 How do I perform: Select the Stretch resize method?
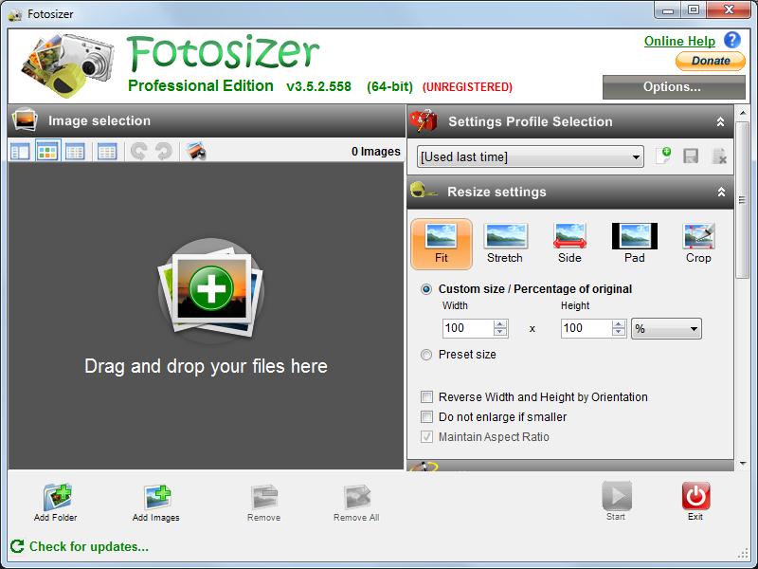click(506, 244)
